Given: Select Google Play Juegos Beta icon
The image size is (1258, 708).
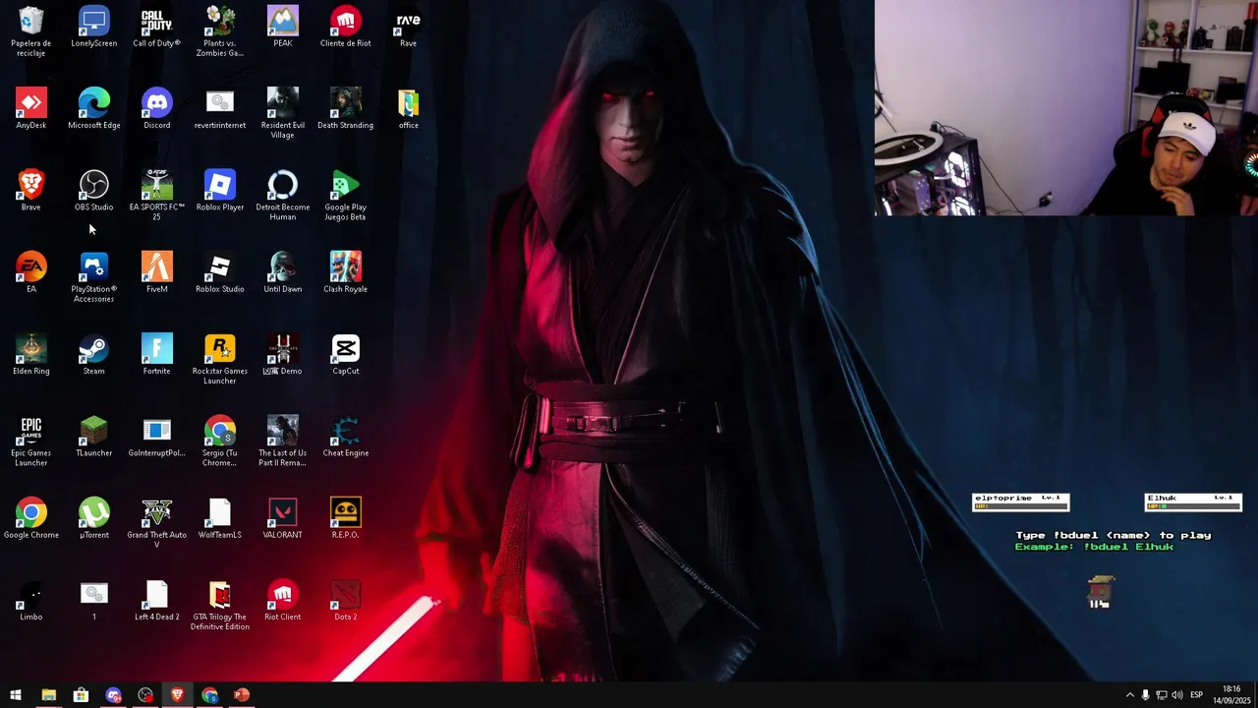Looking at the screenshot, I should click(346, 195).
